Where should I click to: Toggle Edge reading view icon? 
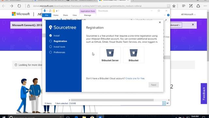click(x=169, y=6)
